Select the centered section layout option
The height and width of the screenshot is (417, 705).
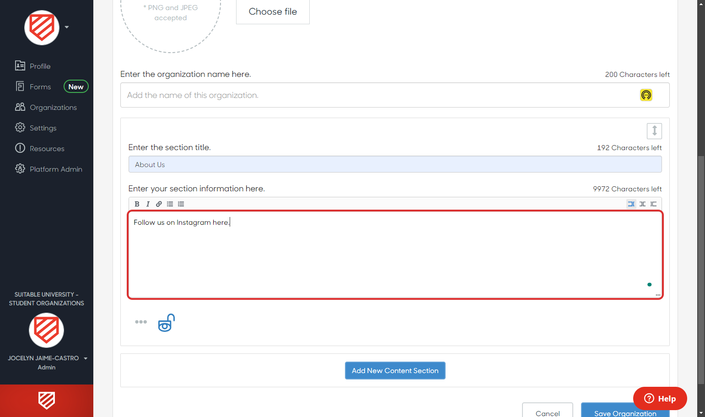(x=642, y=204)
